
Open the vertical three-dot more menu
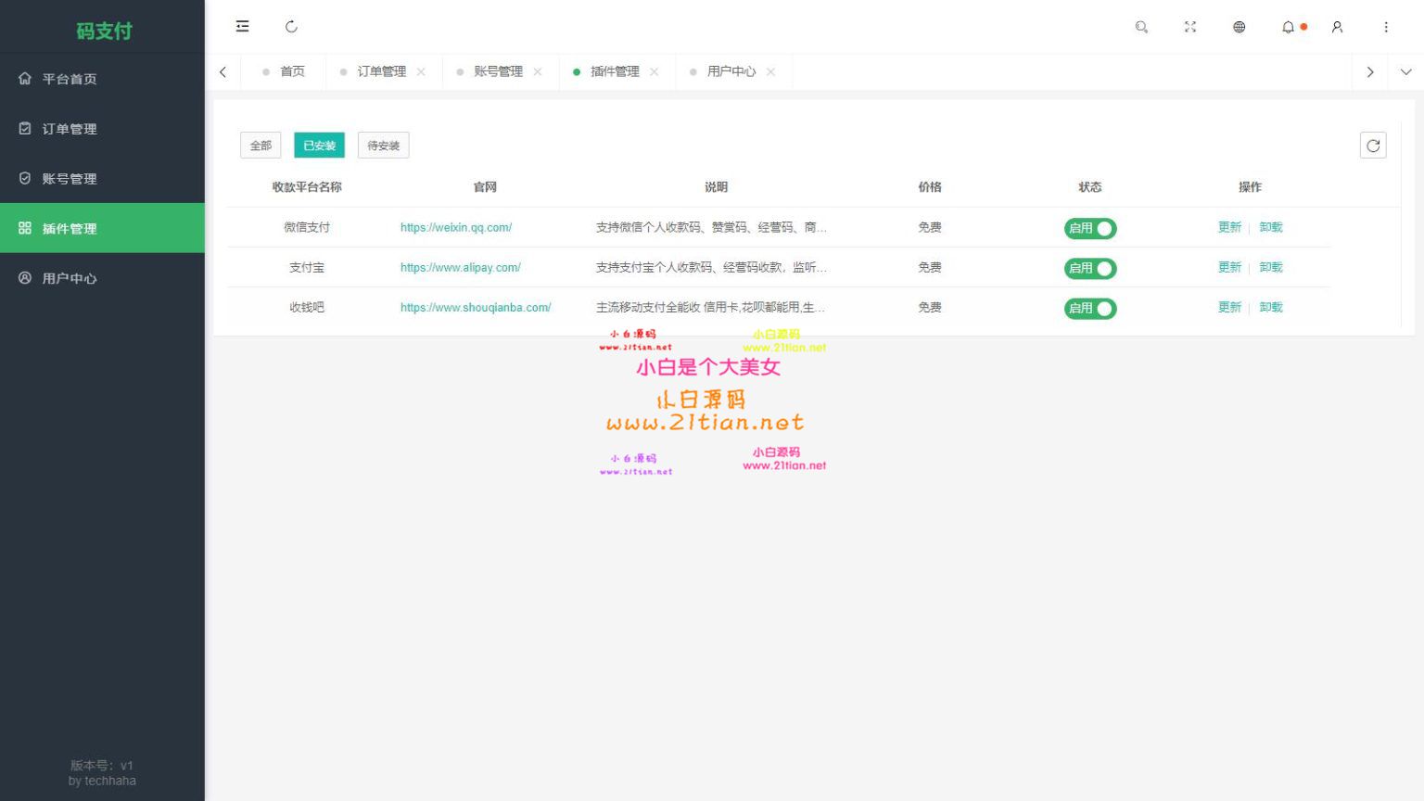point(1386,27)
